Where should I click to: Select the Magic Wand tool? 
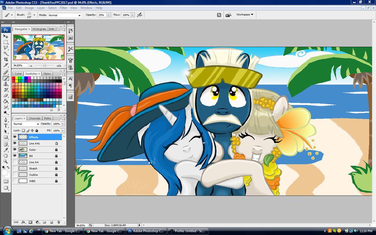point(6,54)
